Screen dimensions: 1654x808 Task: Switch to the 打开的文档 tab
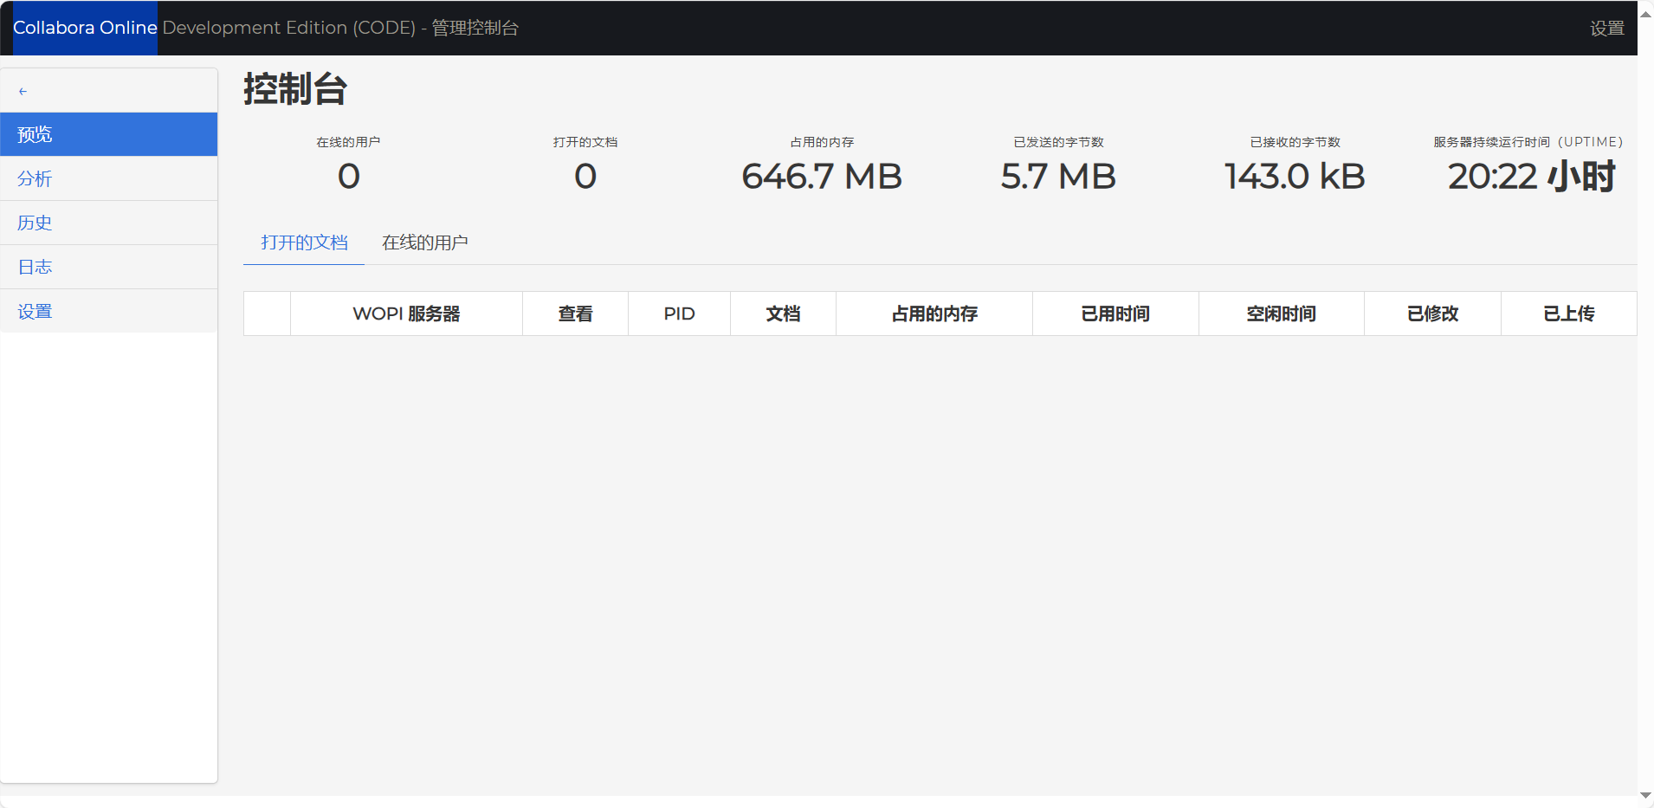(x=304, y=242)
